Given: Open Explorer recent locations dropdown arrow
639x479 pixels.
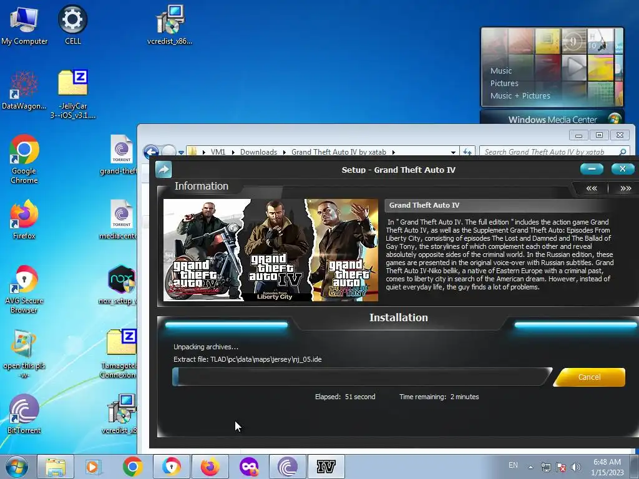Looking at the screenshot, I should 181,153.
